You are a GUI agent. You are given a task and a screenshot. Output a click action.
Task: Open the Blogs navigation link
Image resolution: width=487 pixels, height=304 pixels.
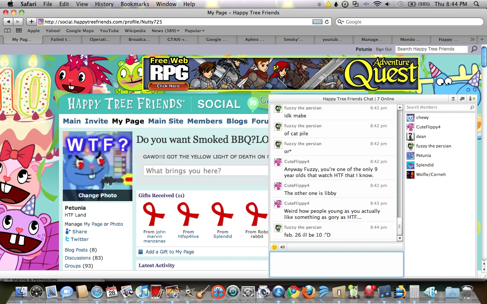click(x=237, y=121)
